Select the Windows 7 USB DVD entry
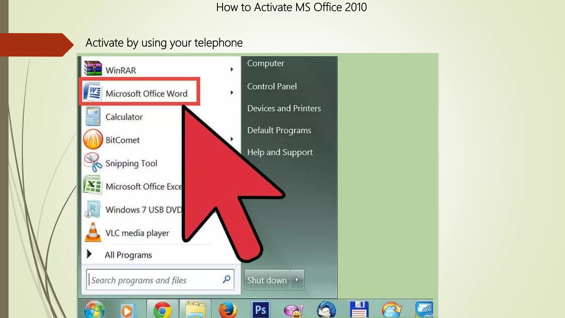Screen dimensions: 565x318 point(144,210)
